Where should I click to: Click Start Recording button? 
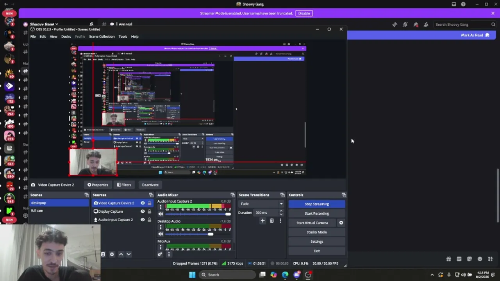pos(317,213)
